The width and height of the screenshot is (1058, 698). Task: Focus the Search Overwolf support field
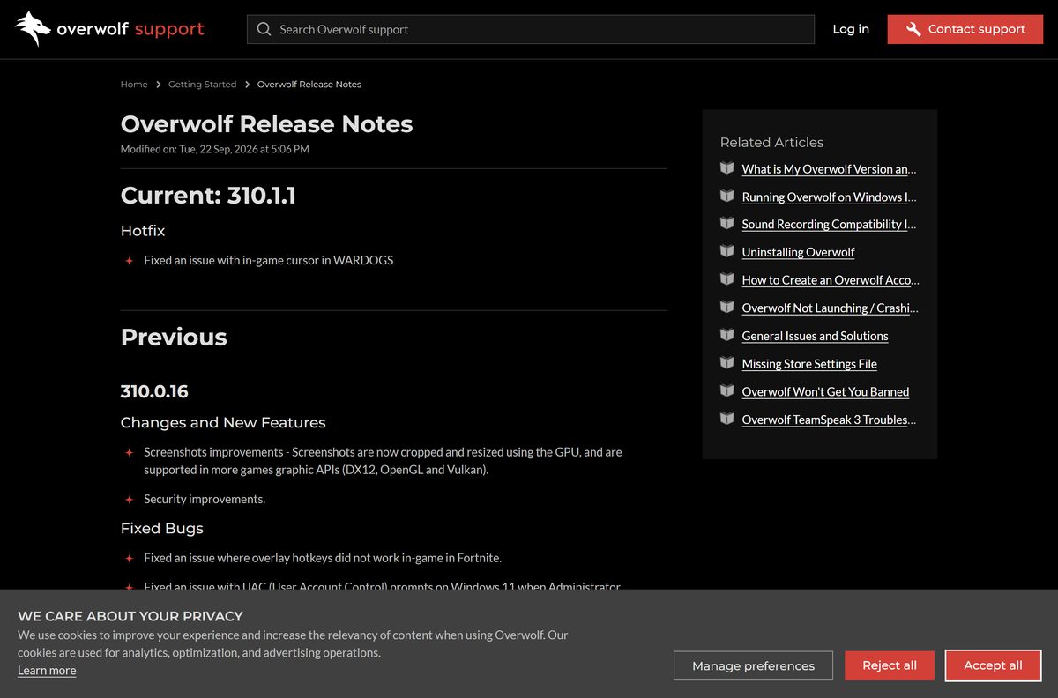point(531,29)
